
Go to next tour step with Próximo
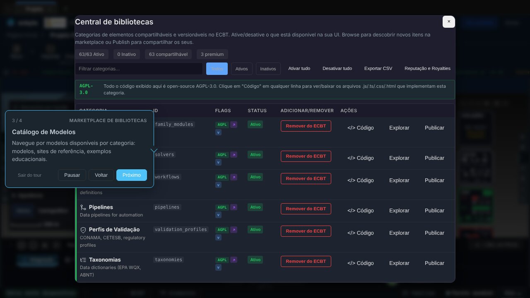pyautogui.click(x=132, y=175)
